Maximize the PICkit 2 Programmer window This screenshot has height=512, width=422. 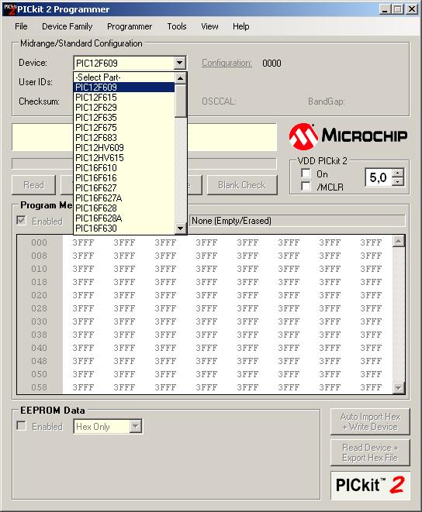(398, 9)
